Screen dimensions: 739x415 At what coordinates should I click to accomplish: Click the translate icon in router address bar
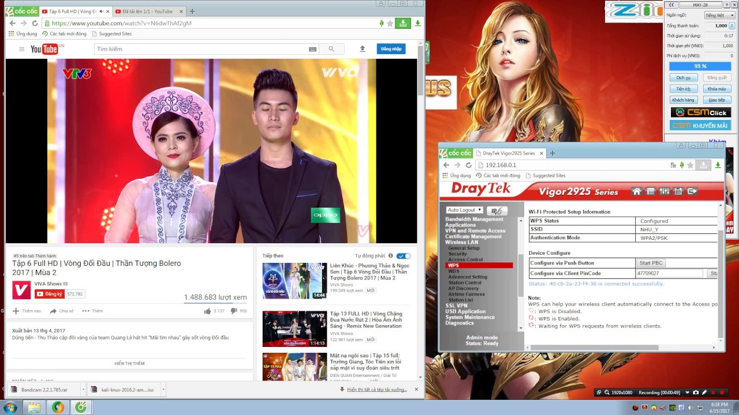673,165
